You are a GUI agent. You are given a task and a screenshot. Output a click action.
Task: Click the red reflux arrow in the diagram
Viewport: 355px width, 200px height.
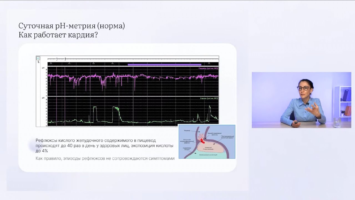pos(202,141)
